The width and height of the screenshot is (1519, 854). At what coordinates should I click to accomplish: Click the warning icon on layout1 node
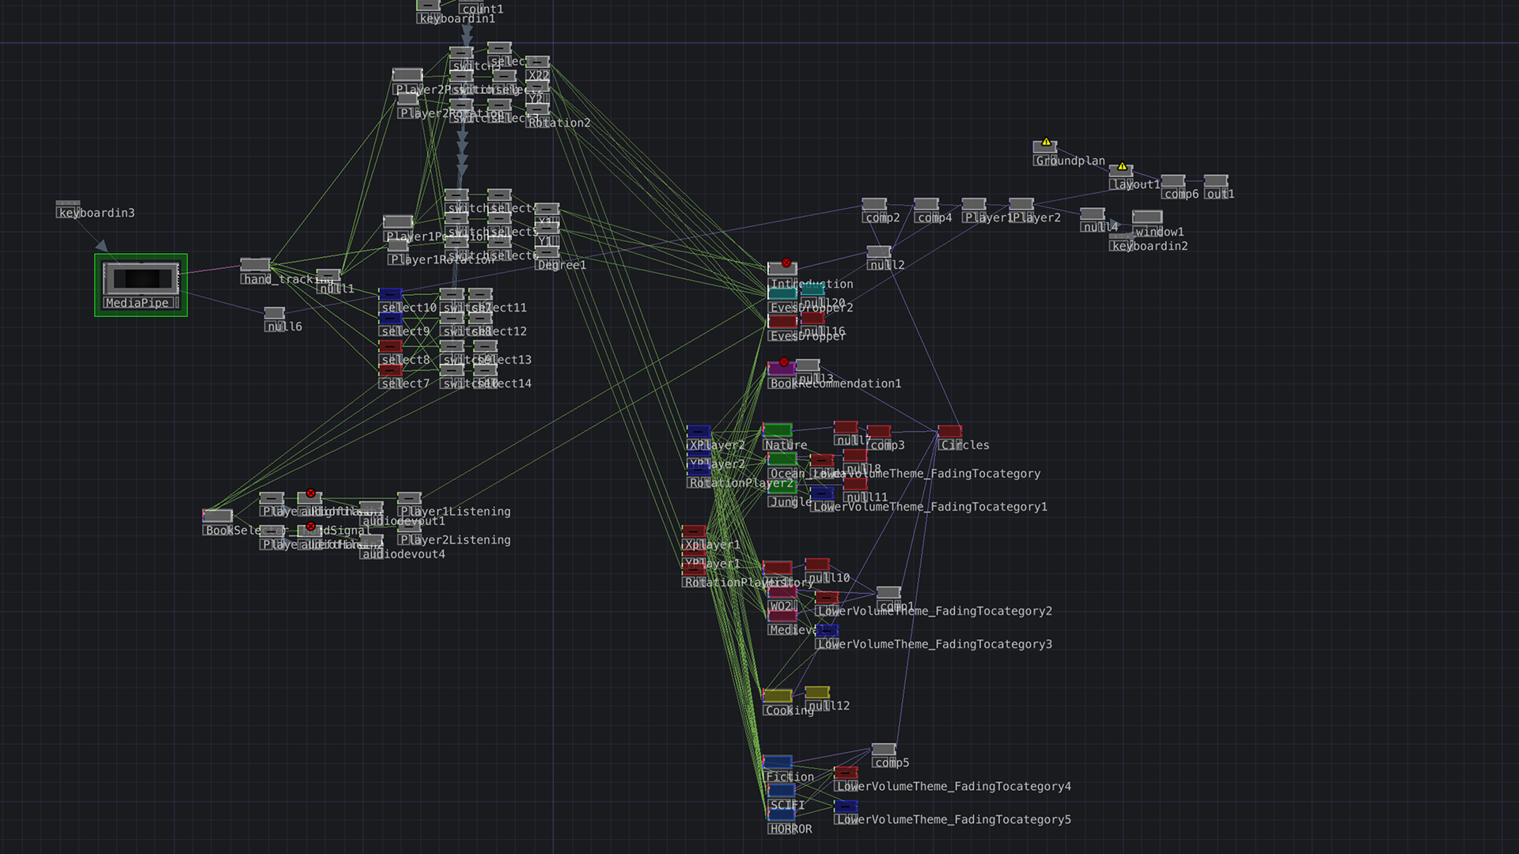pyautogui.click(x=1122, y=166)
